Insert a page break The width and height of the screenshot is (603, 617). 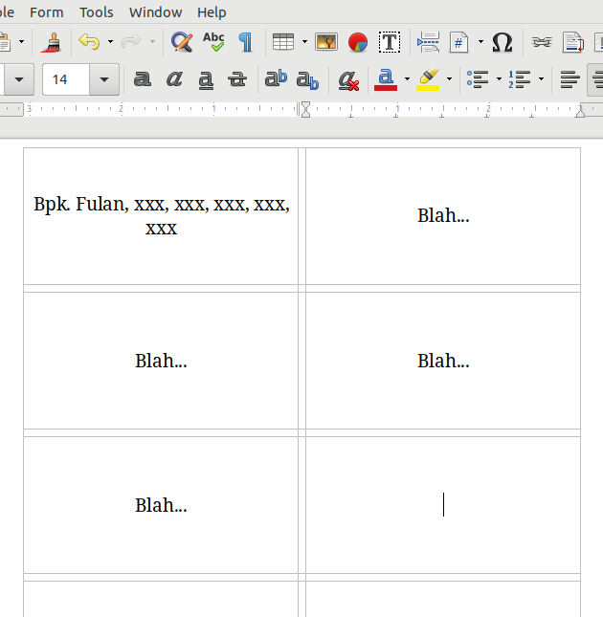pos(428,42)
